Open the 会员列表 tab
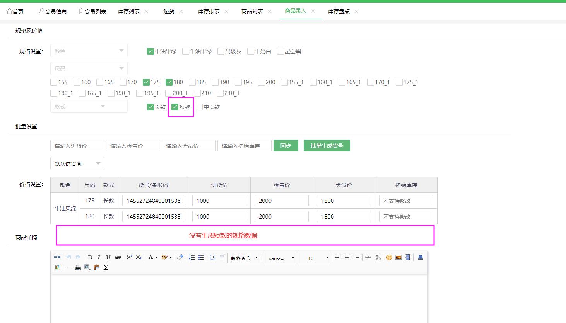This screenshot has height=323, width=566. coord(93,12)
